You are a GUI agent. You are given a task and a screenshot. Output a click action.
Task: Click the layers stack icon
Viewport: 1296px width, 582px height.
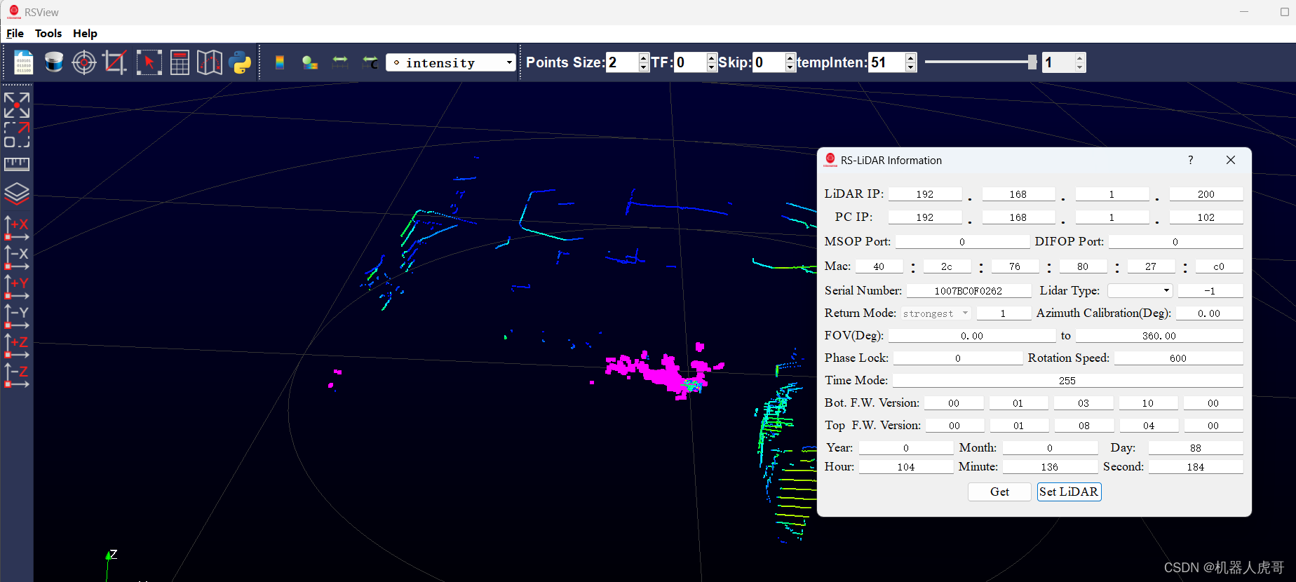pos(17,194)
